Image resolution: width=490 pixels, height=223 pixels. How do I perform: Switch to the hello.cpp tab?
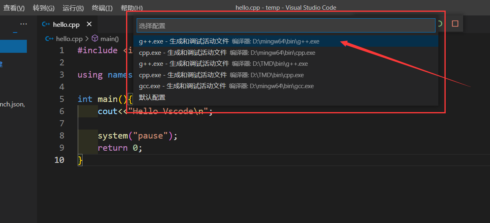(67, 25)
